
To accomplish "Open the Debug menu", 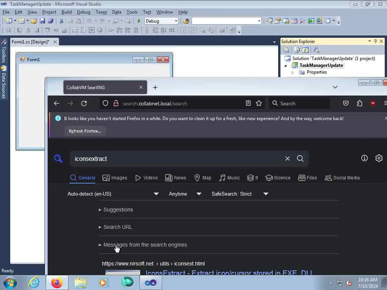I will 84,12.
